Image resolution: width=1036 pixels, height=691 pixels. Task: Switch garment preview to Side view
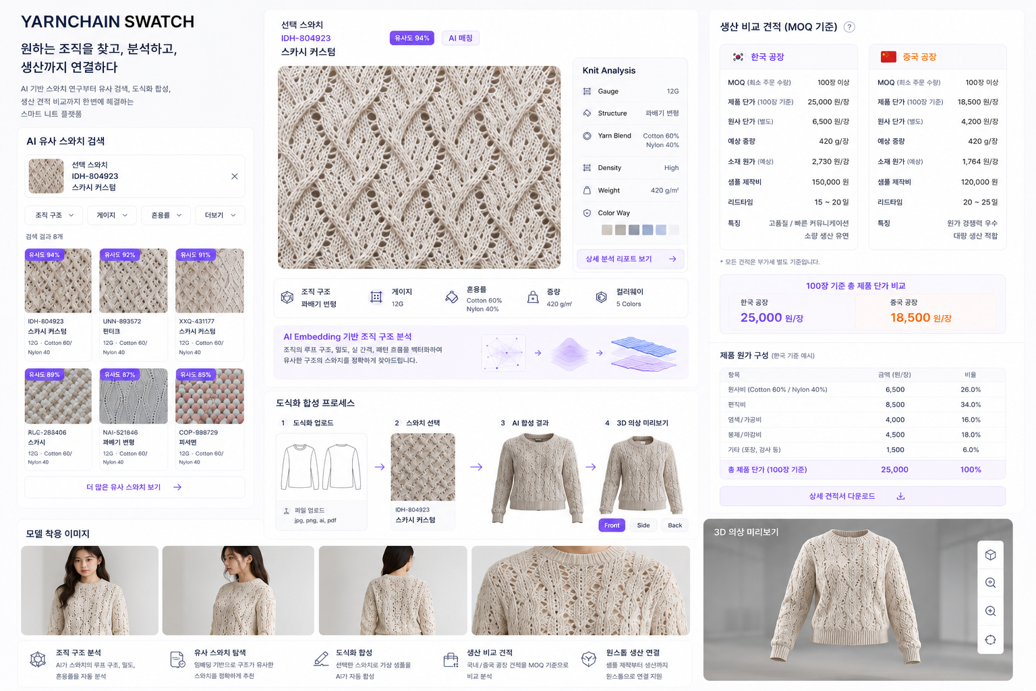(643, 525)
